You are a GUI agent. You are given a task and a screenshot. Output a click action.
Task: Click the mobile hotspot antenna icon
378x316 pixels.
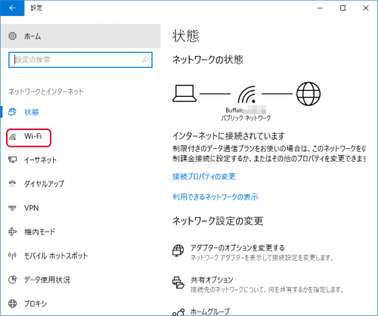coord(12,256)
